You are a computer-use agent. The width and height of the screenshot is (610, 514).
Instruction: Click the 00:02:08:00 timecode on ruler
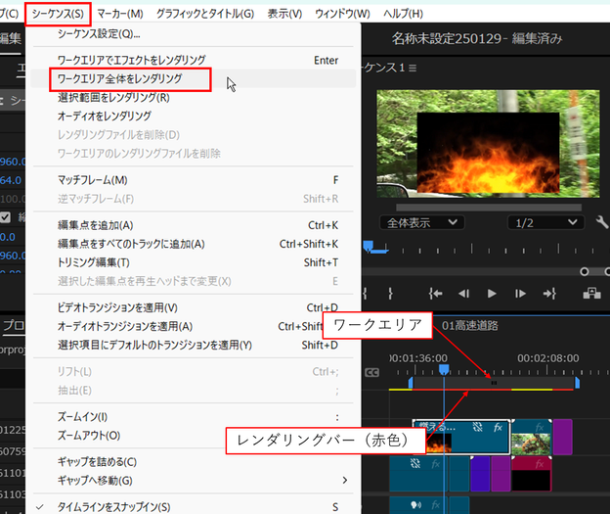coord(547,357)
